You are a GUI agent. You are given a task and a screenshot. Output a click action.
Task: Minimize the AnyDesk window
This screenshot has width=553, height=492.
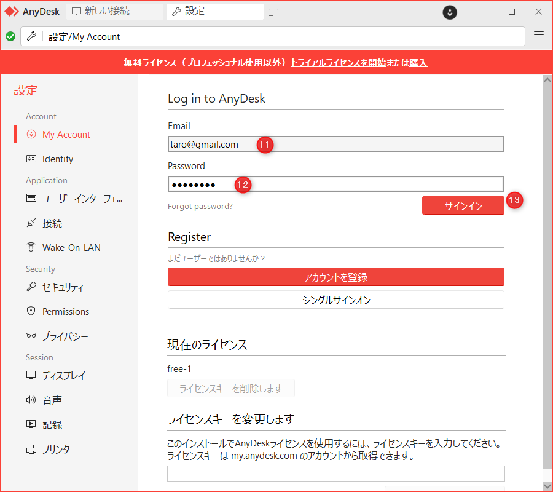[485, 12]
